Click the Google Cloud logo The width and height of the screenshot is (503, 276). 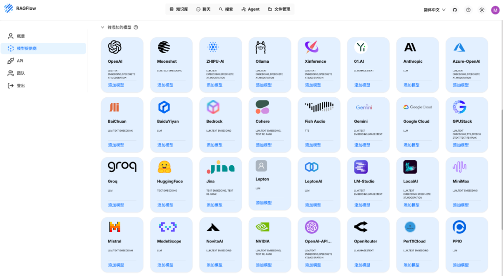pos(418,107)
